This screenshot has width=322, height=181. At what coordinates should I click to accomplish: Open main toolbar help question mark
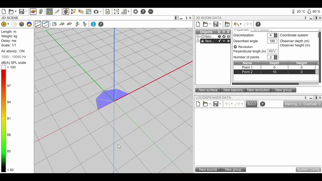(x=143, y=12)
